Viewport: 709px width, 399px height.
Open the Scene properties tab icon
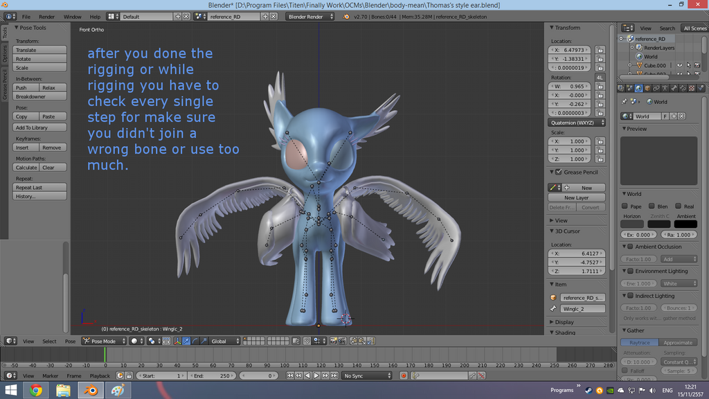pyautogui.click(x=629, y=88)
